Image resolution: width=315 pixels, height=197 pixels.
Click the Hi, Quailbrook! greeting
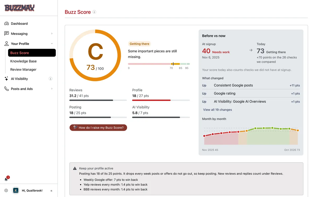[x=32, y=191]
